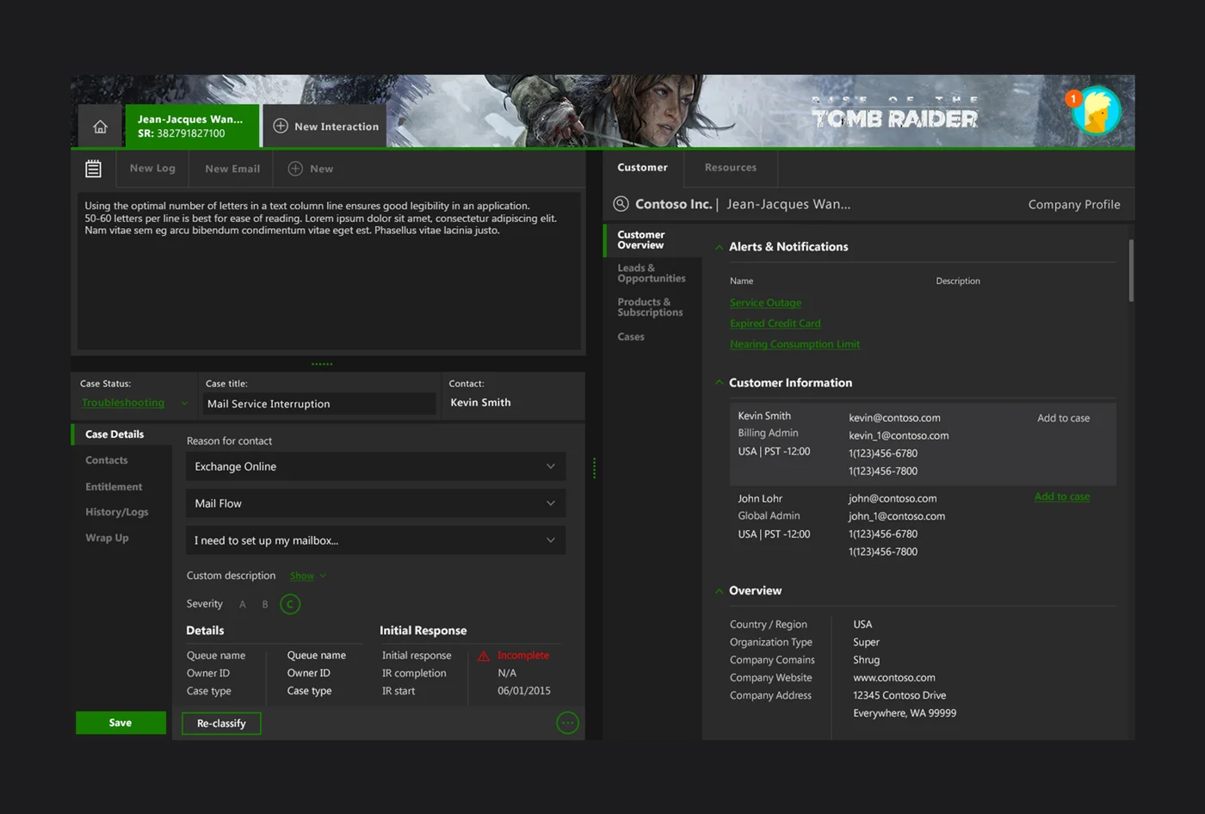This screenshot has height=814, width=1205.
Task: Switch to the Customer tab
Action: click(x=642, y=168)
